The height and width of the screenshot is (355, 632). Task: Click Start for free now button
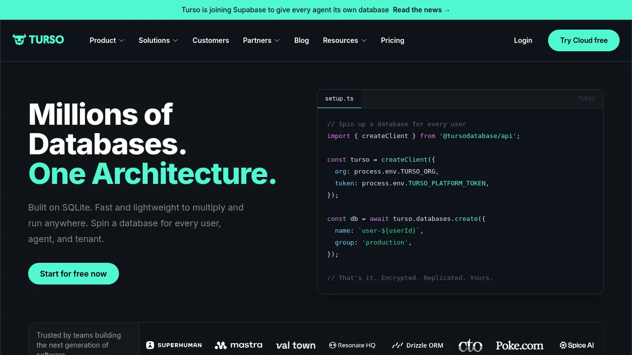pos(74,274)
